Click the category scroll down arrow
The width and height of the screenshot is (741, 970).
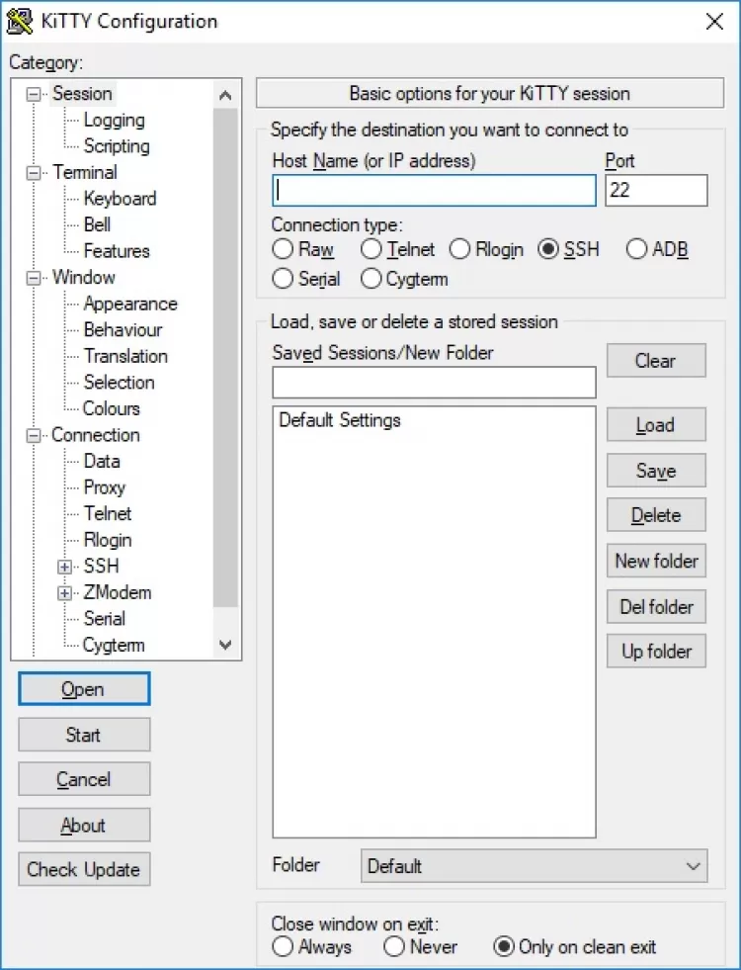pos(225,645)
